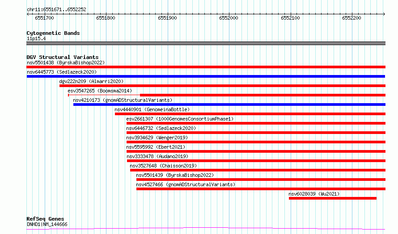Click the thin red line of esv3547265
The width and height of the screenshot is (398, 234).
(x=104, y=95)
